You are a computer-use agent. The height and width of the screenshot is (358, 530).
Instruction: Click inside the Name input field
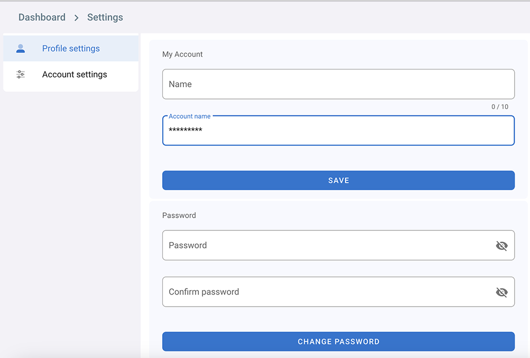[318, 84]
